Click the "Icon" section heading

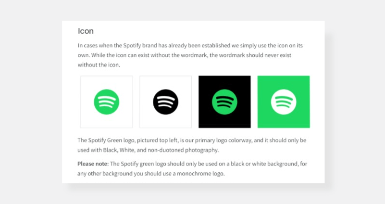(x=86, y=31)
